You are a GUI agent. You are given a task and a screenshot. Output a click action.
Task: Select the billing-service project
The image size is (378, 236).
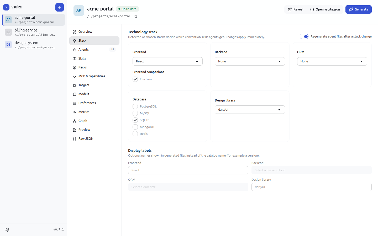pos(33,32)
